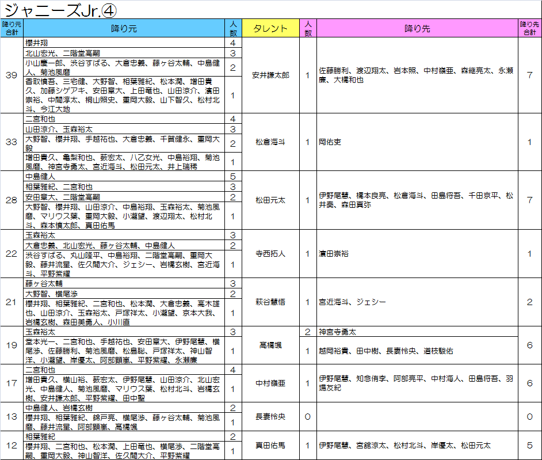
Task: Select the talent cell 松倉海斗
Action: 270,142
